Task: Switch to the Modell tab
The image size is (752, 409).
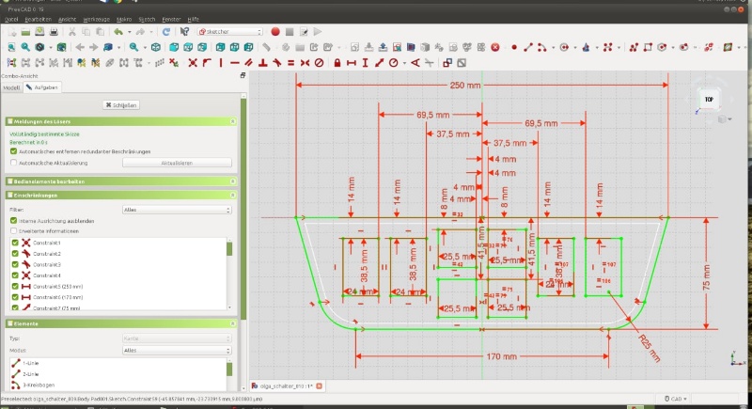Action: pyautogui.click(x=12, y=87)
